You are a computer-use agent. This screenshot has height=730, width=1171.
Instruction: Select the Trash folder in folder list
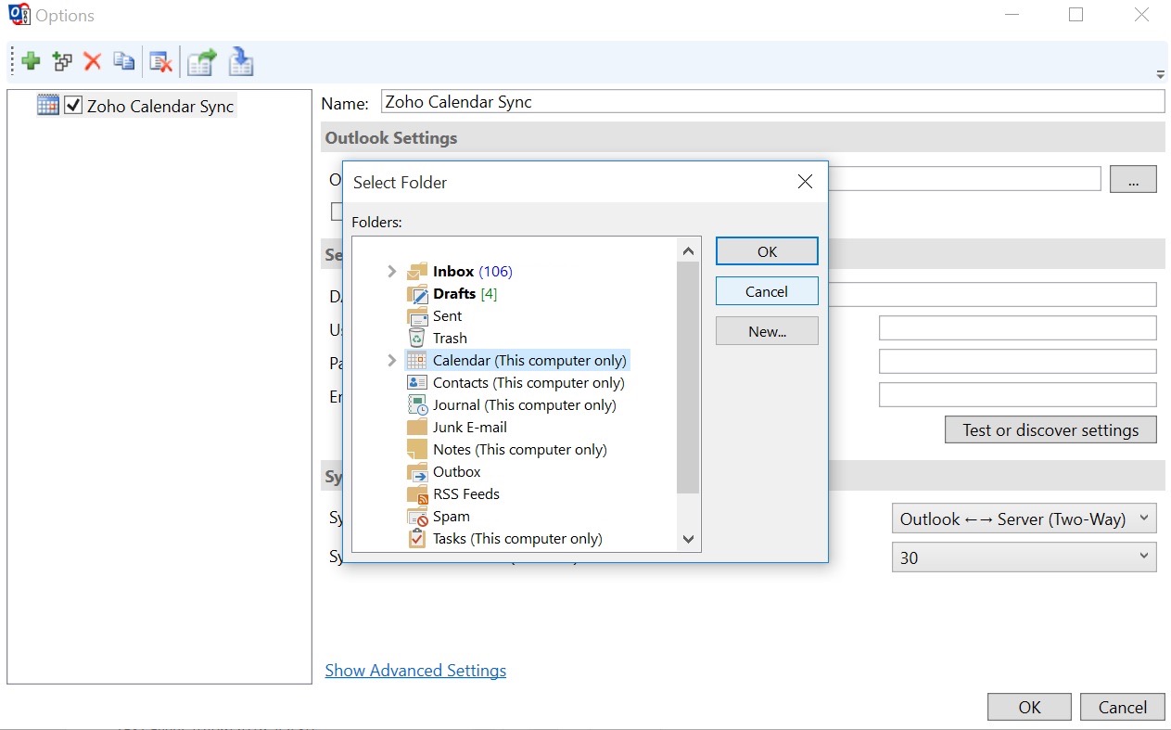(x=450, y=339)
